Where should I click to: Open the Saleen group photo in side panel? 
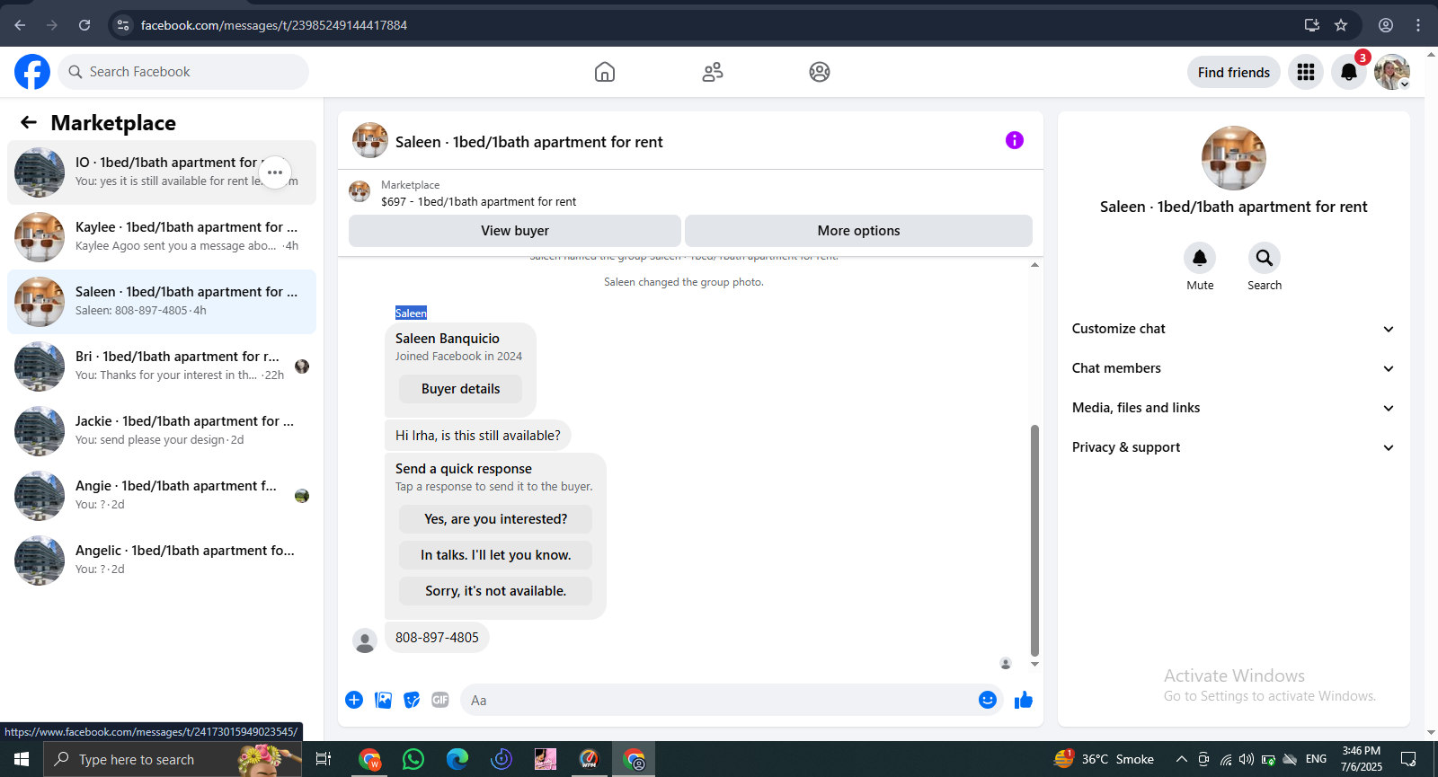[1233, 158]
